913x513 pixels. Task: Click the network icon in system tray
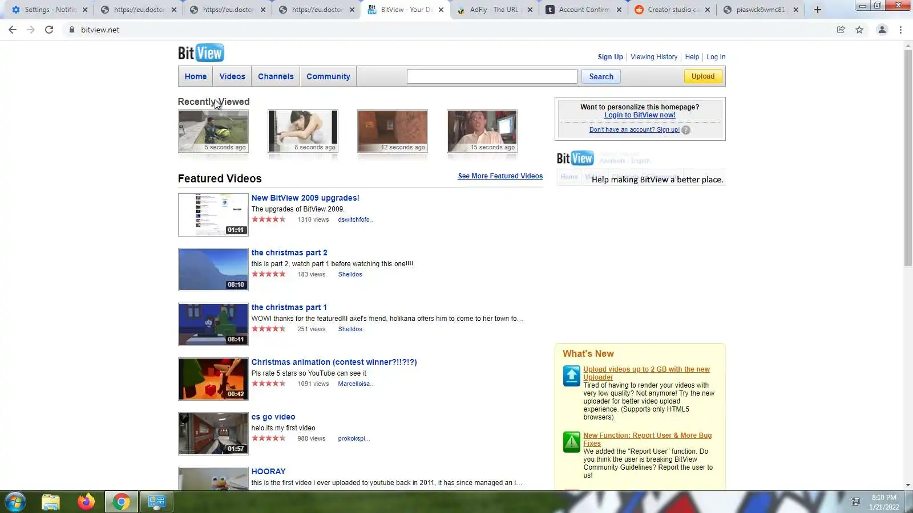tap(855, 502)
